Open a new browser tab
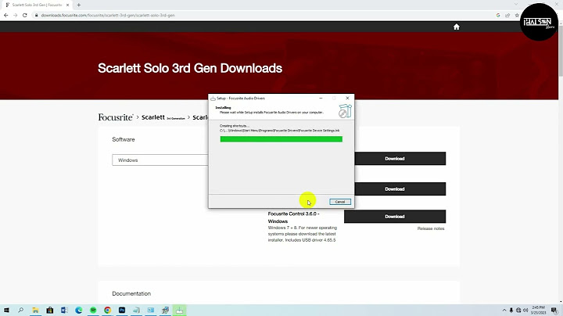This screenshot has height=316, width=563. 79,5
